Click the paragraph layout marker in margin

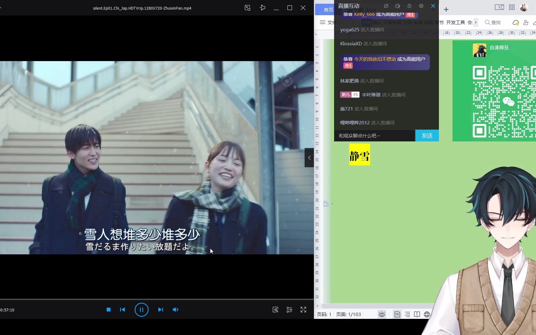(x=326, y=204)
